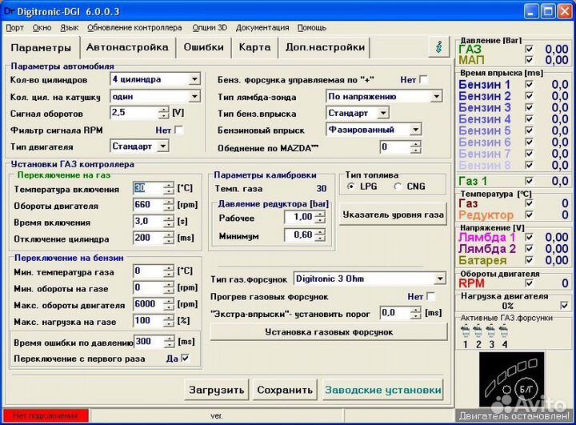576x425 pixels.
Task: Open the Тип бенз.впрыска dropdown
Action: [x=383, y=113]
